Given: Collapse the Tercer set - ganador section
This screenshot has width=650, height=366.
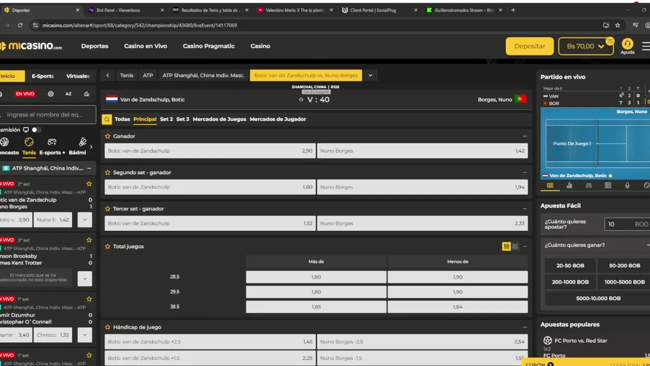Looking at the screenshot, I should pyautogui.click(x=525, y=209).
